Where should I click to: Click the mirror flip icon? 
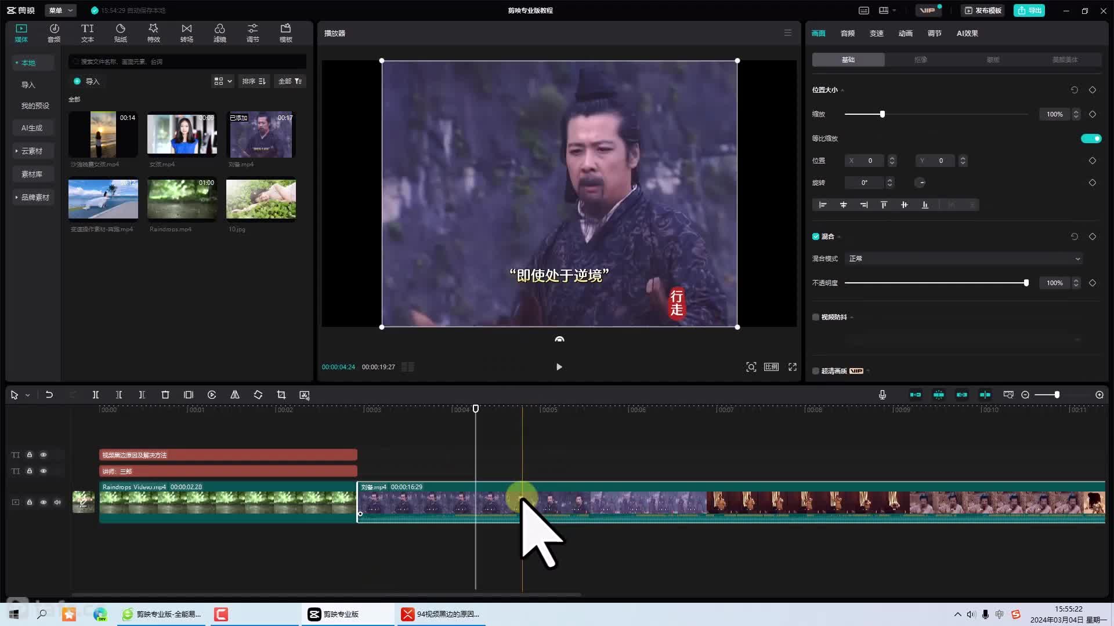(x=235, y=395)
